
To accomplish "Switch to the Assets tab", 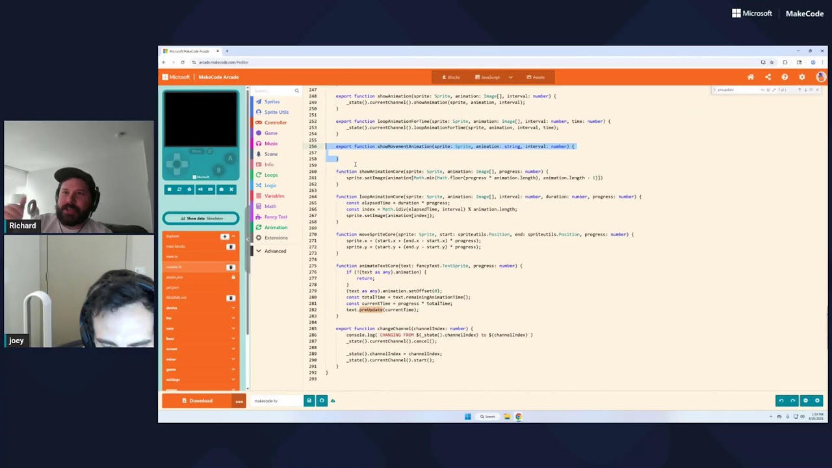I will coord(536,77).
